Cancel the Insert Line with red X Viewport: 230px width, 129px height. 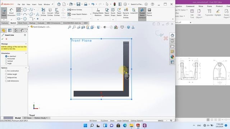pos(6,39)
